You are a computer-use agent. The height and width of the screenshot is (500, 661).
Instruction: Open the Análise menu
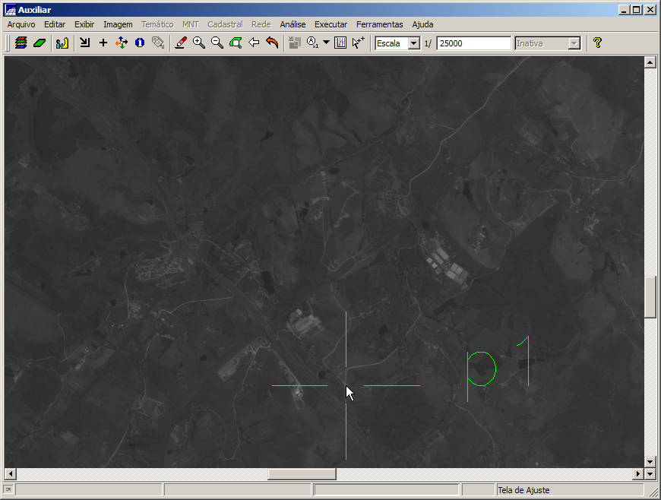pos(293,24)
